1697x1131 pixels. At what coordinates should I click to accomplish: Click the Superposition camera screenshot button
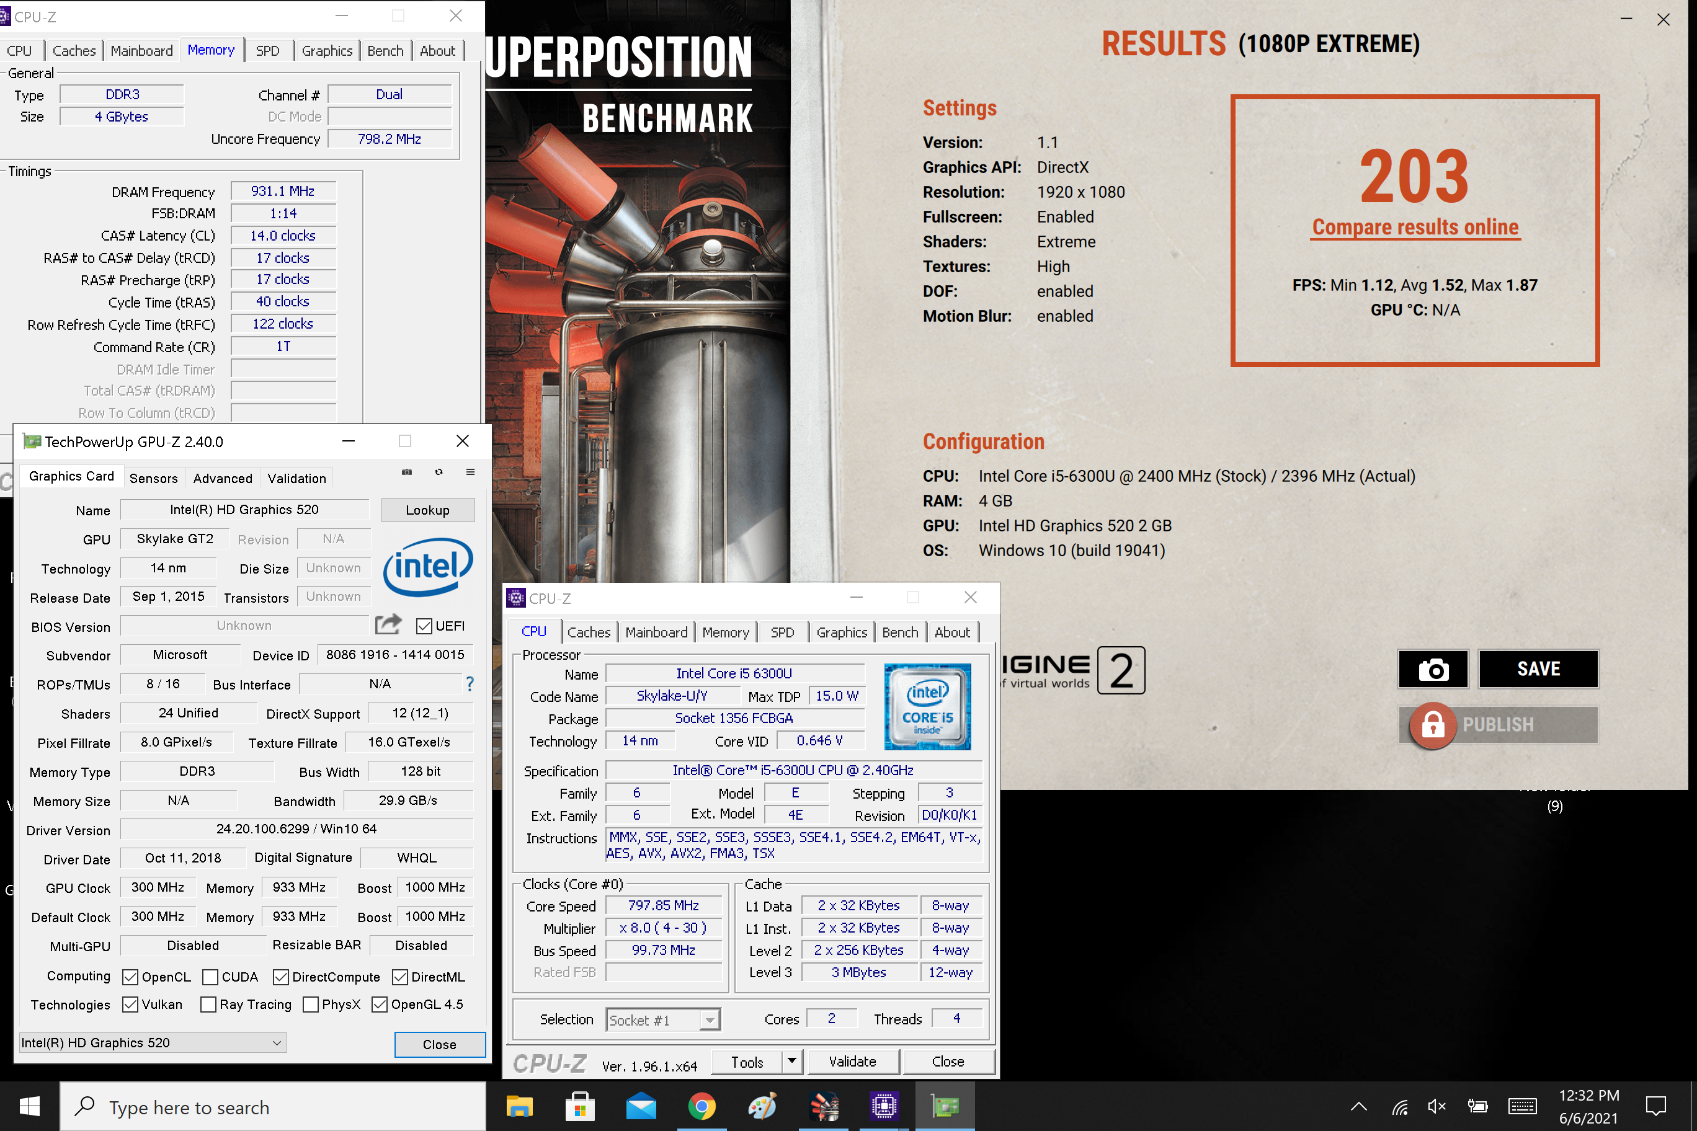tap(1433, 670)
